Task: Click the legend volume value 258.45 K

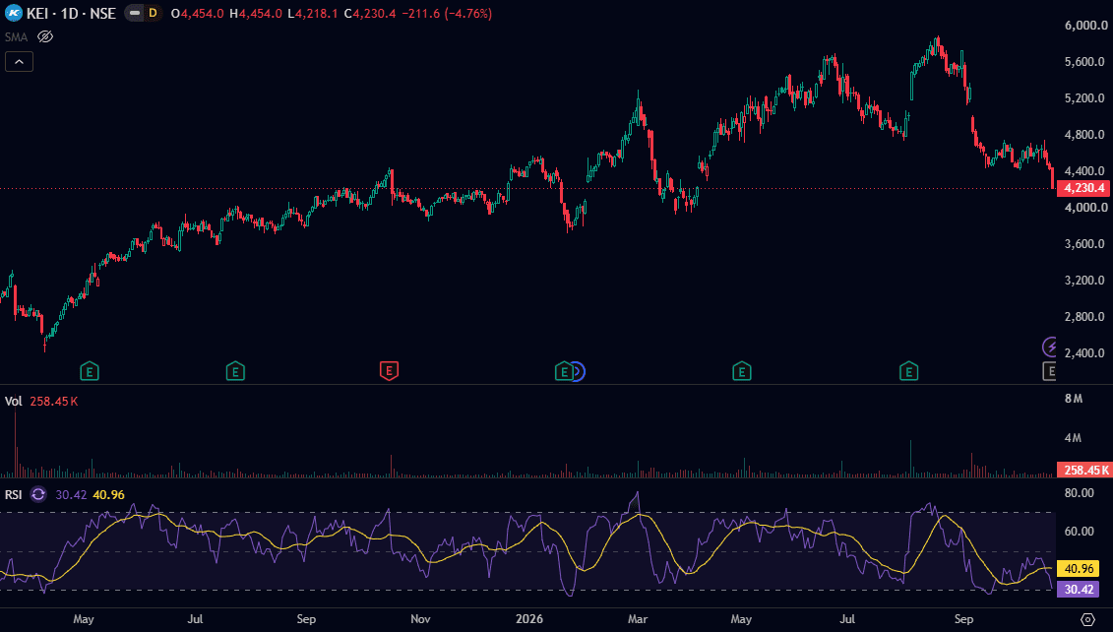Action: pyautogui.click(x=54, y=402)
